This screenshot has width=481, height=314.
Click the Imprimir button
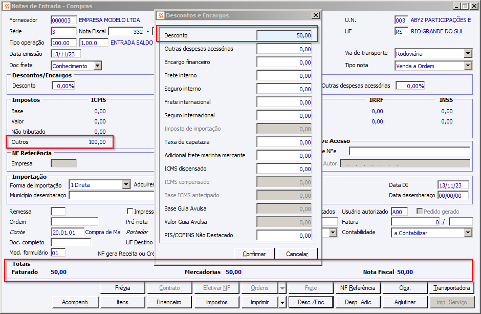point(260,302)
